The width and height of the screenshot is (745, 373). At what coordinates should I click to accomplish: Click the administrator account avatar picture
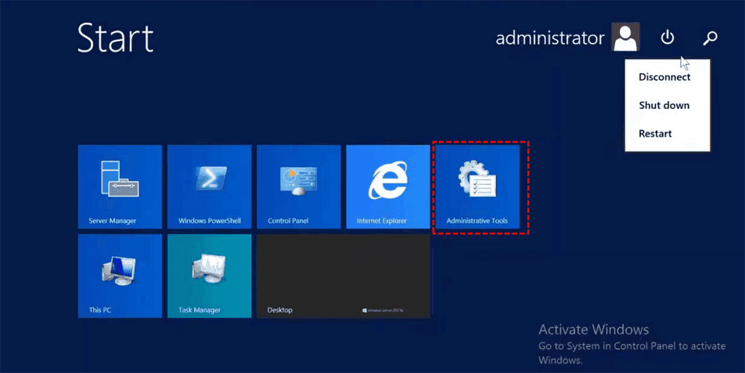(625, 38)
